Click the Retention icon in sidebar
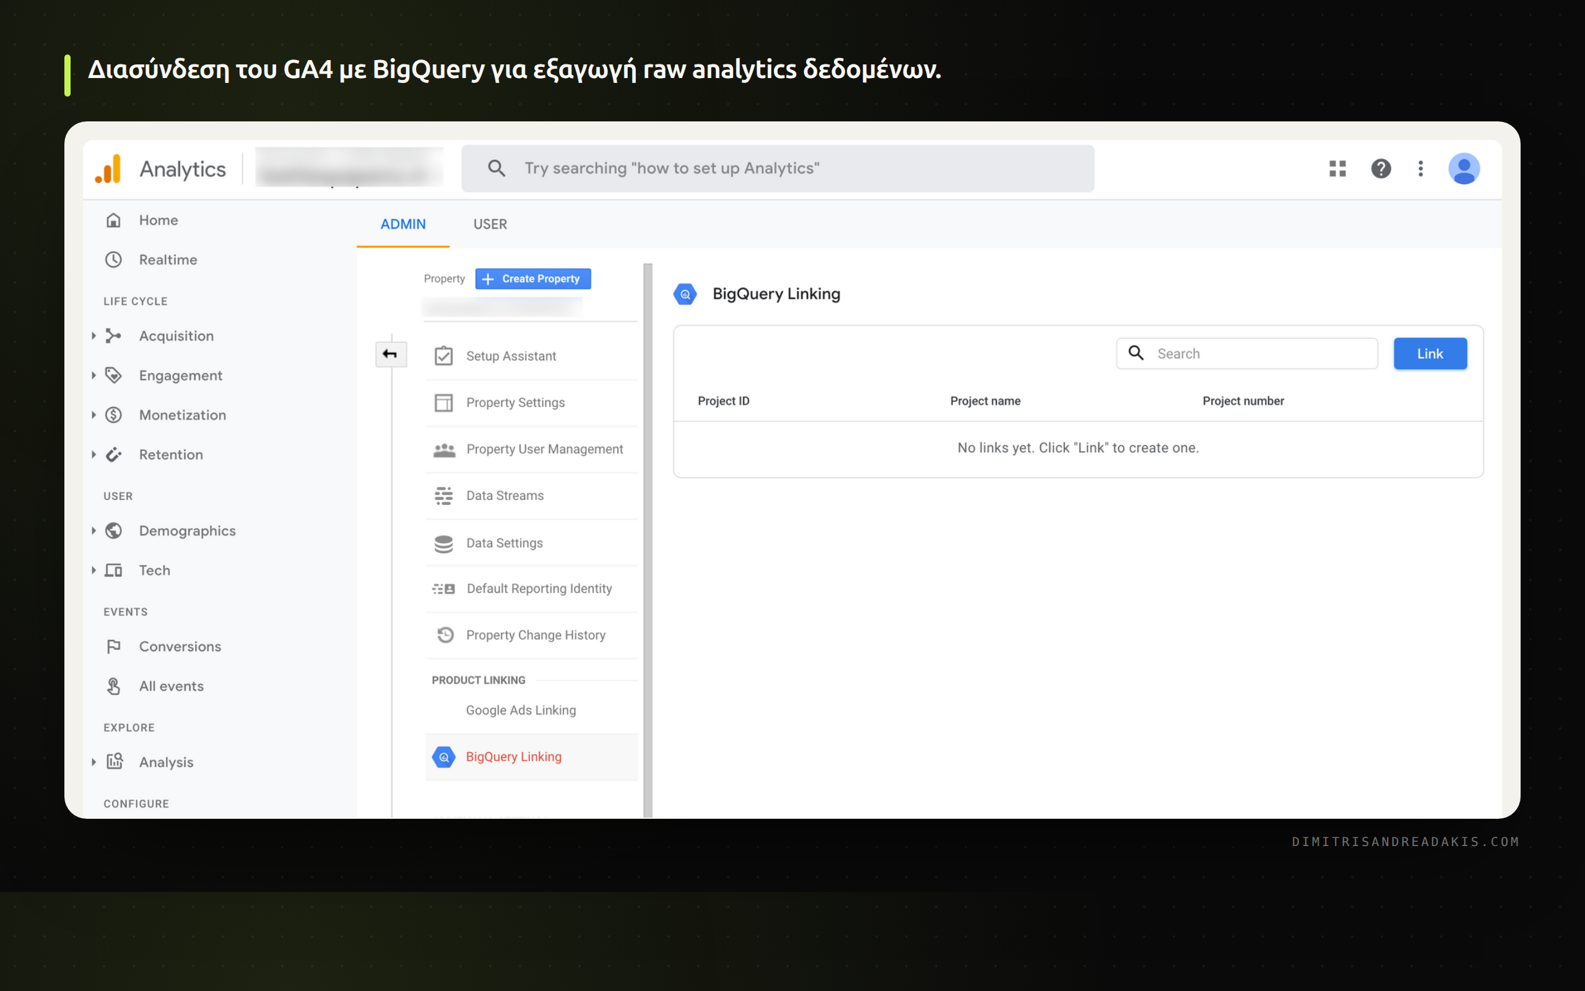The image size is (1585, 991). [113, 454]
